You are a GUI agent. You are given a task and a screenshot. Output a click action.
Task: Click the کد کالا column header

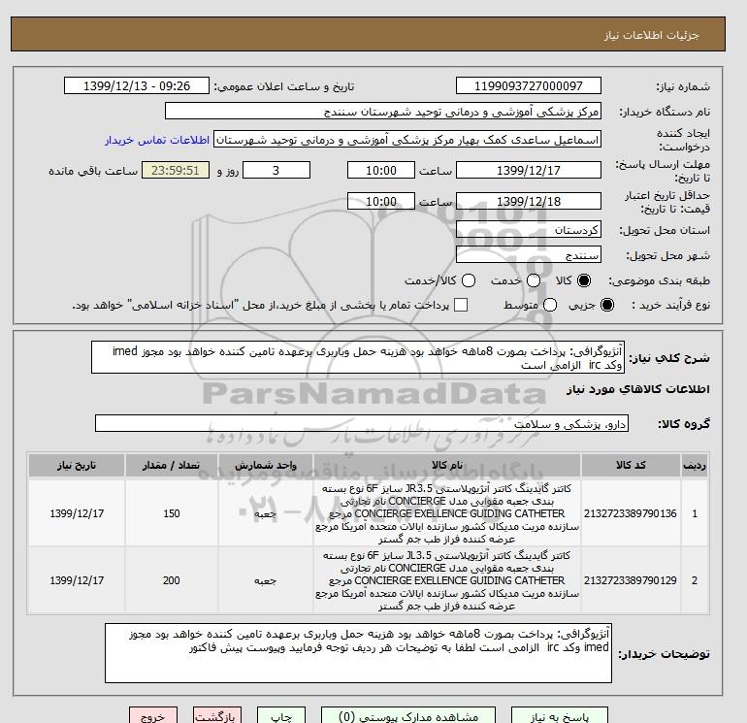(631, 465)
